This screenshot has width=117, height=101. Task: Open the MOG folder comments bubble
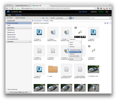click(x=110, y=23)
